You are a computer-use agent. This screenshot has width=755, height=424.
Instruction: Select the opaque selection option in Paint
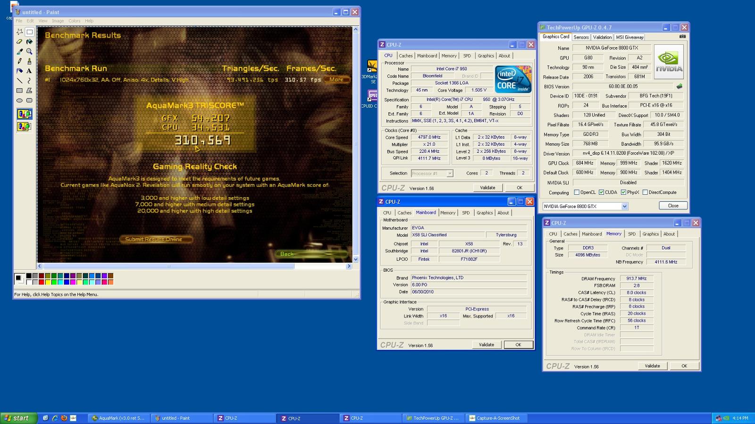coord(25,114)
